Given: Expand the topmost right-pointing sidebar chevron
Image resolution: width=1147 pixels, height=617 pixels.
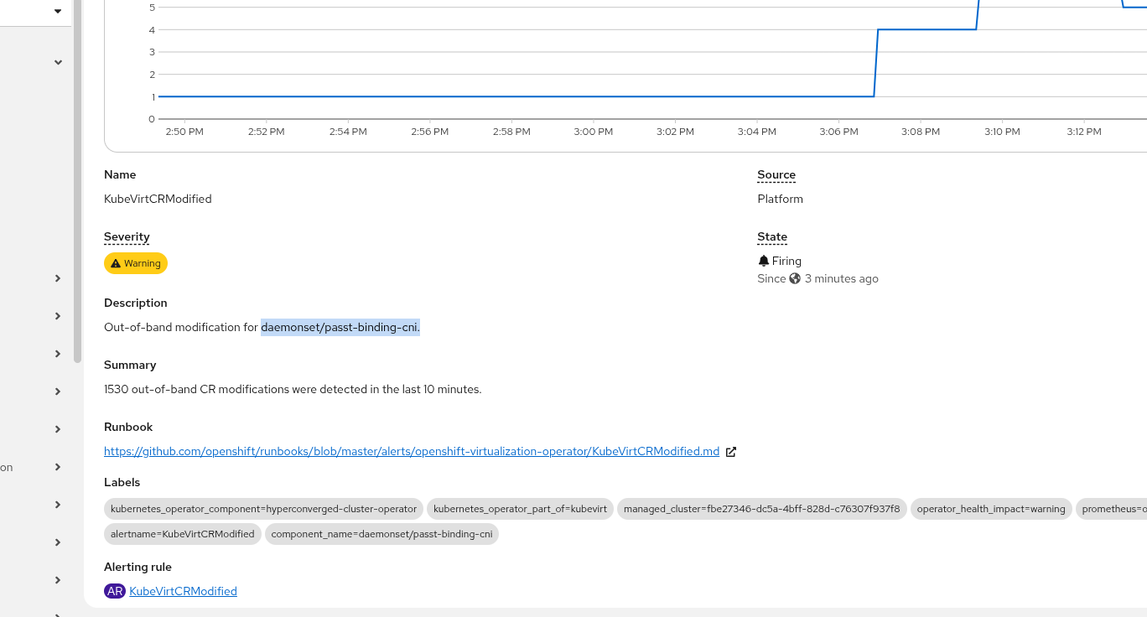Looking at the screenshot, I should coord(58,278).
